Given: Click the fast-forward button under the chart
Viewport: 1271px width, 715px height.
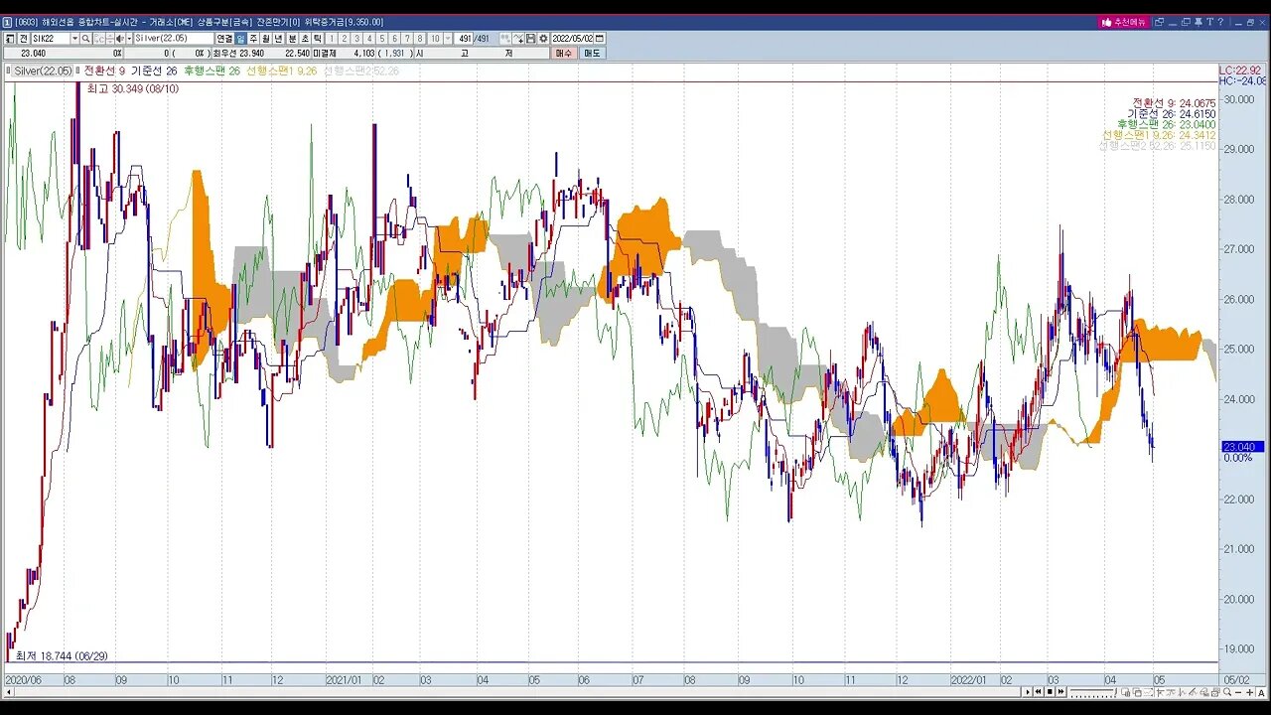Looking at the screenshot, I should click(x=1060, y=691).
